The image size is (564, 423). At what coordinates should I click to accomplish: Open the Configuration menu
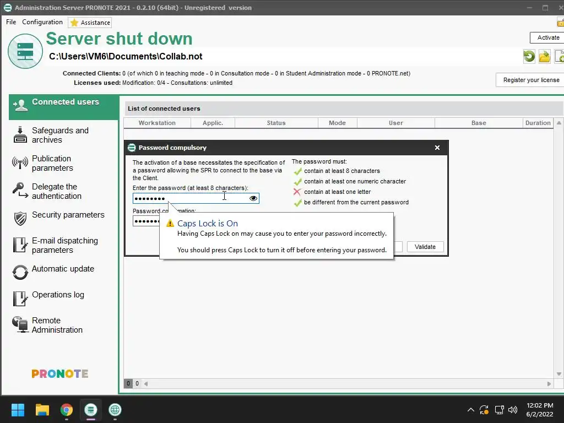click(x=42, y=22)
